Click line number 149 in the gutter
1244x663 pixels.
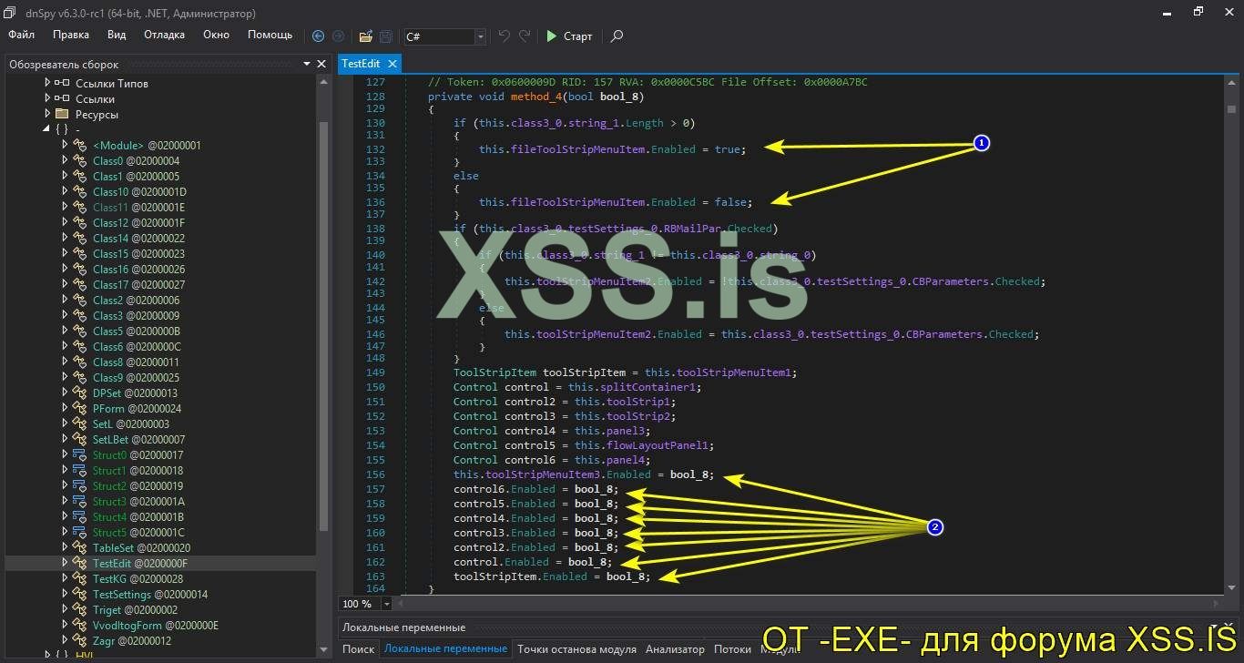coord(374,372)
